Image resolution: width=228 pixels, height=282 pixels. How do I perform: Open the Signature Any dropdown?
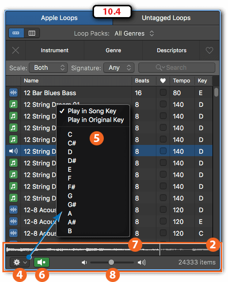click(119, 68)
